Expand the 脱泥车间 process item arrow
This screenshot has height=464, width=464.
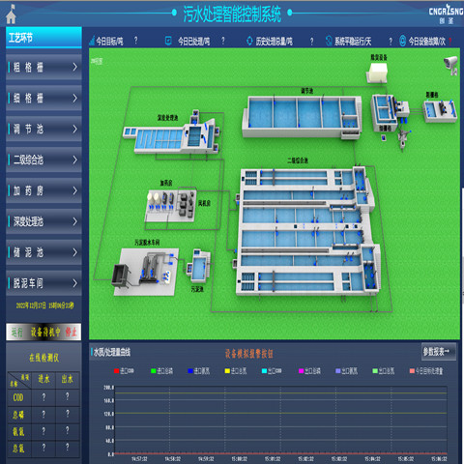point(75,283)
